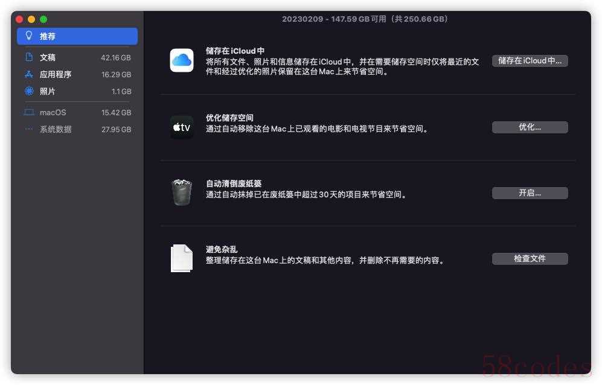Click 开启… to auto-empty the trash
Screen dimensions: 602x385
pyautogui.click(x=530, y=192)
